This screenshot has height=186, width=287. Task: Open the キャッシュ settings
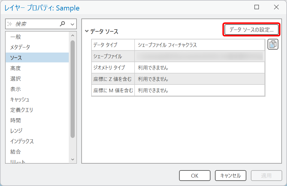pyautogui.click(x=20, y=99)
